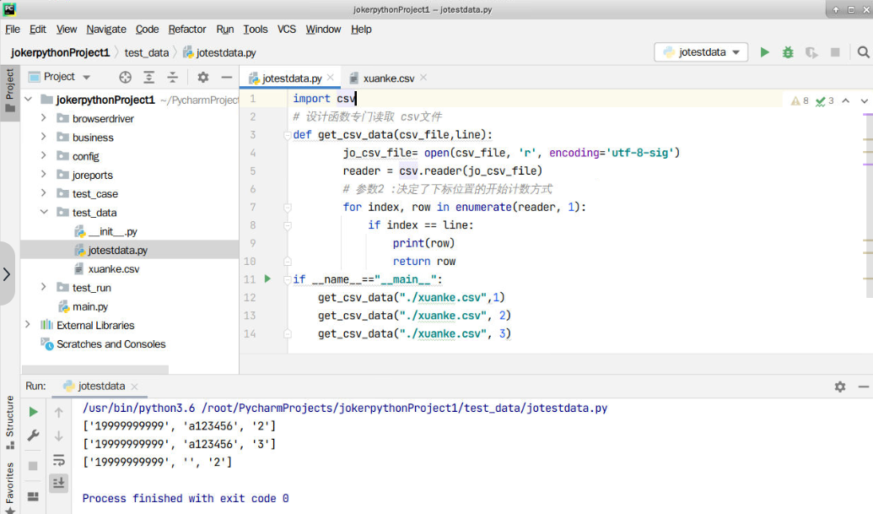Start debugging with the bug icon

click(788, 52)
